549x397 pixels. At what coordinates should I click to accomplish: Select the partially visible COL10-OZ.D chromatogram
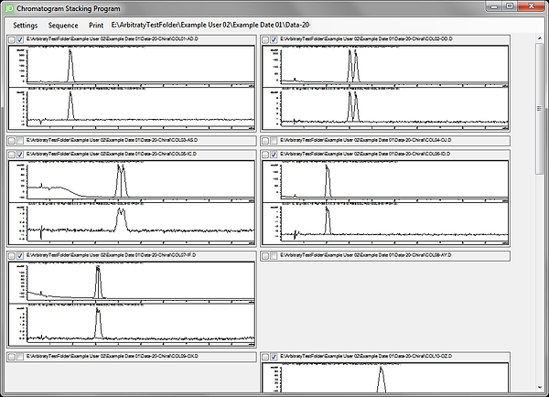[385, 378]
